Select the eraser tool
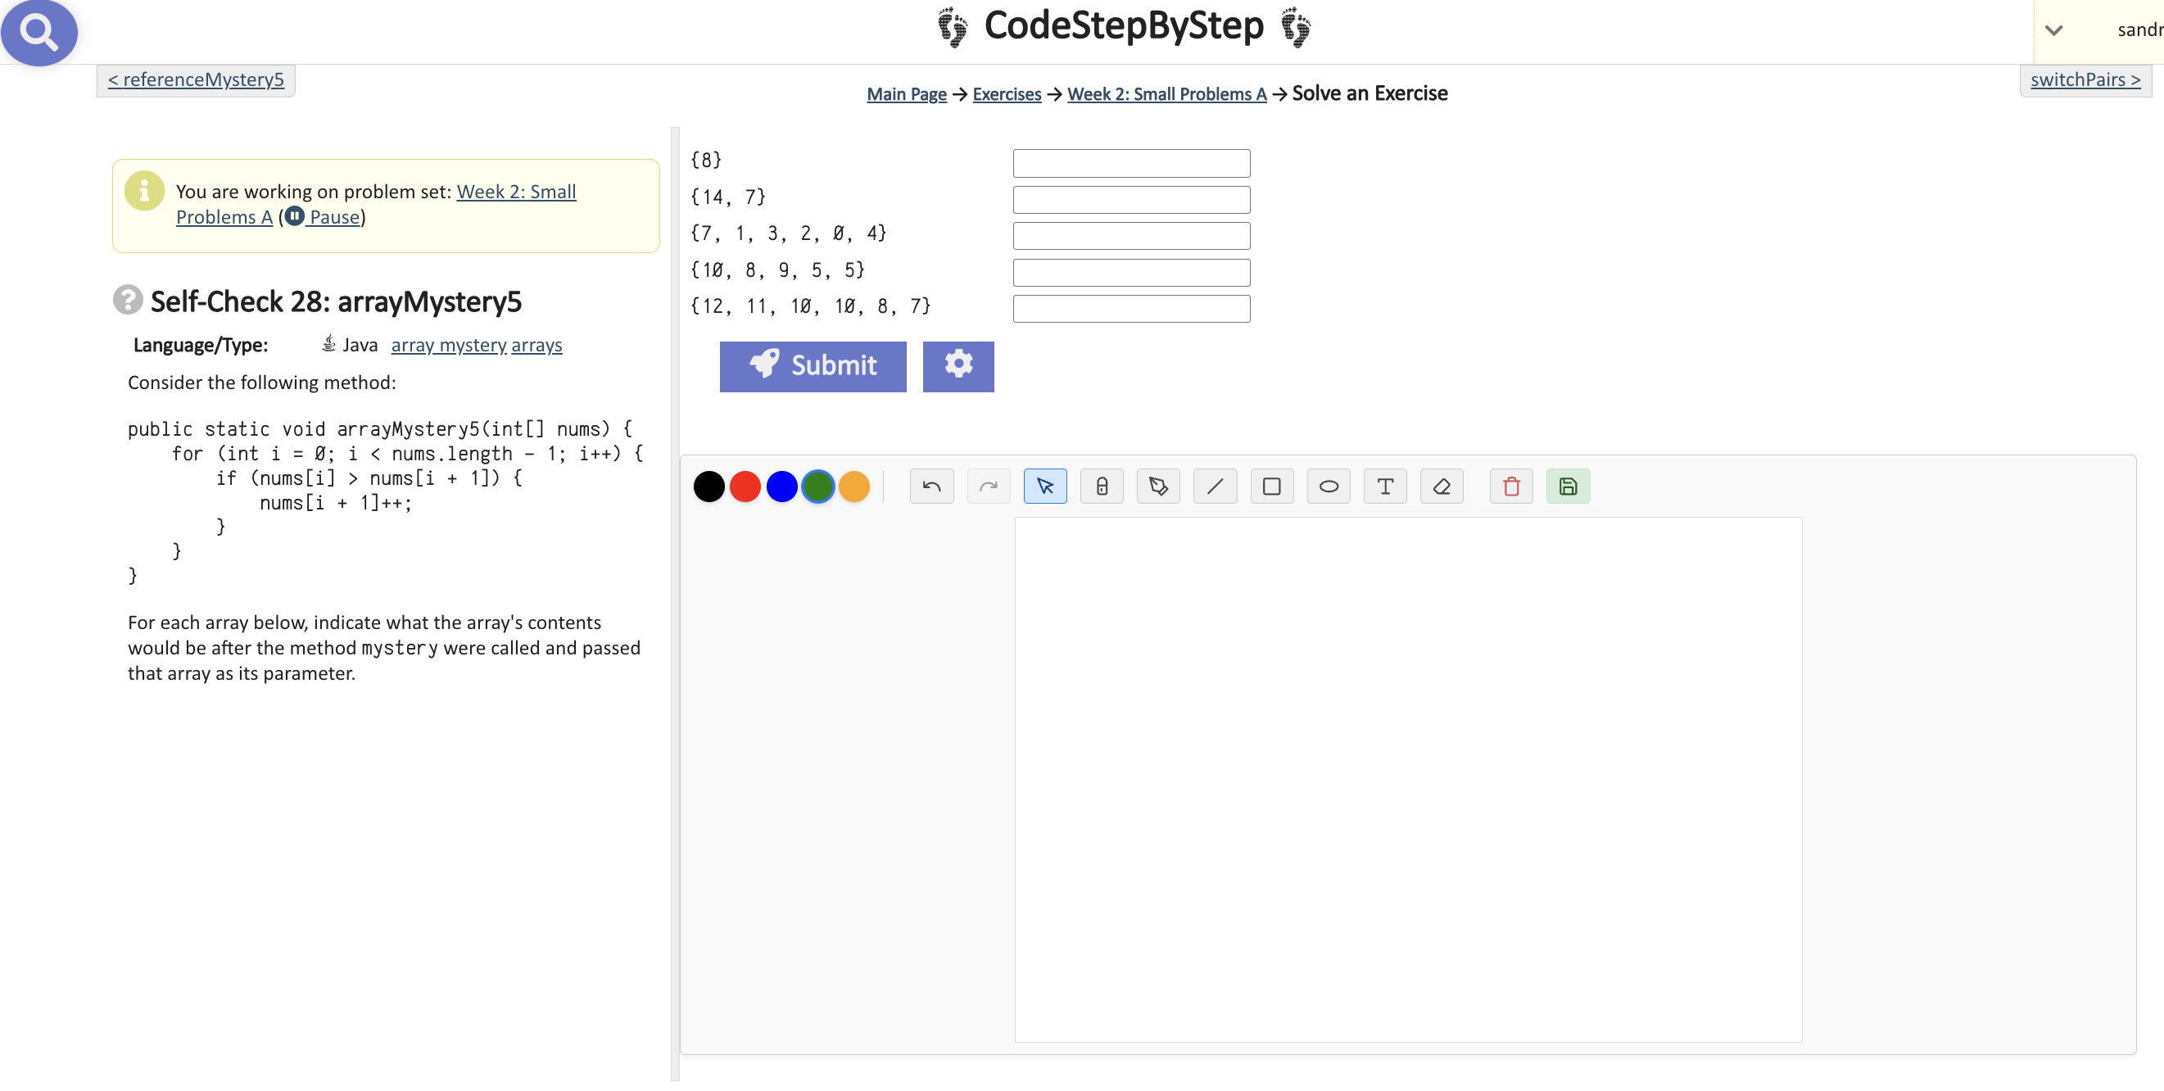2164x1091 pixels. coord(1442,487)
